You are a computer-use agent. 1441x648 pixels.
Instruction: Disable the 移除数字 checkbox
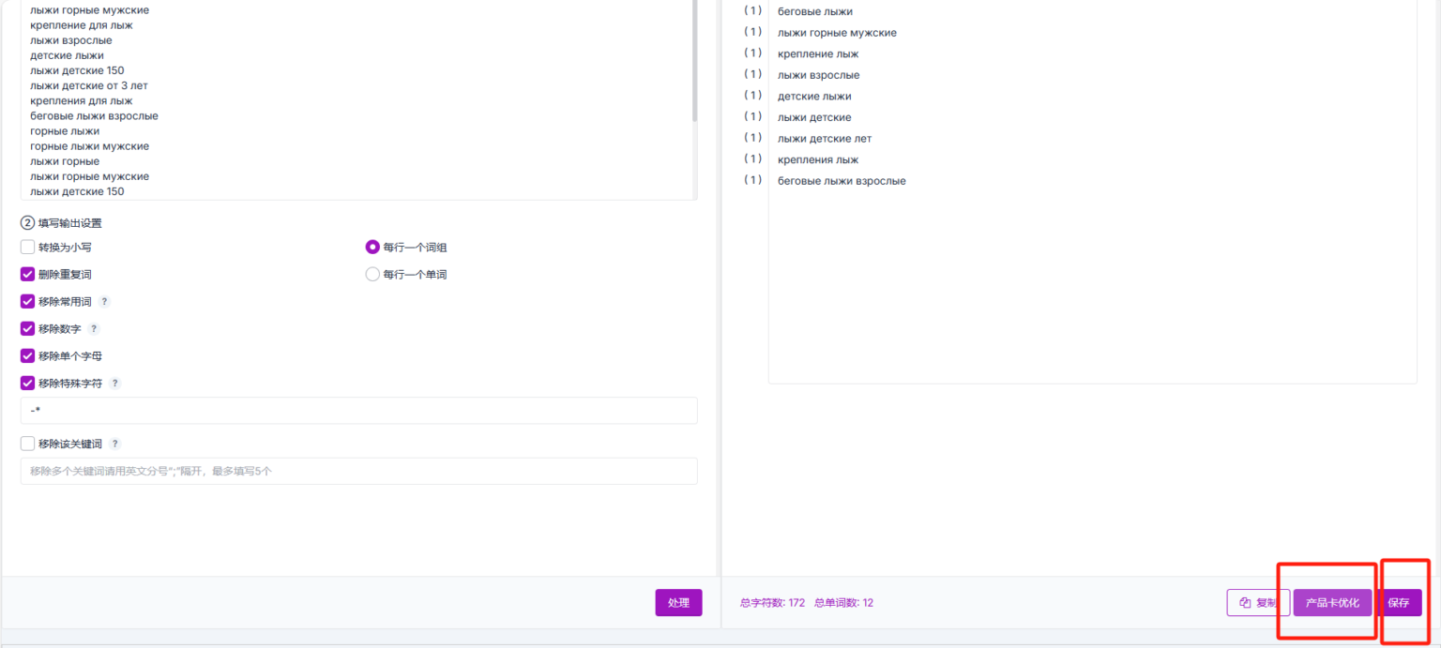(x=28, y=329)
